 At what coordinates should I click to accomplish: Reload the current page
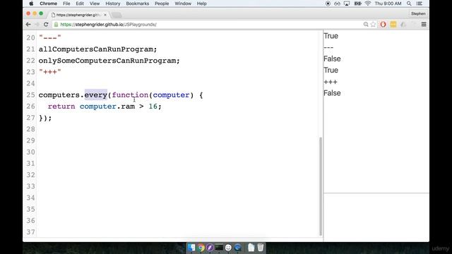pos(46,25)
